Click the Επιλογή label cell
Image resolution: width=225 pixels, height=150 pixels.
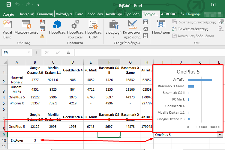click(x=17, y=140)
